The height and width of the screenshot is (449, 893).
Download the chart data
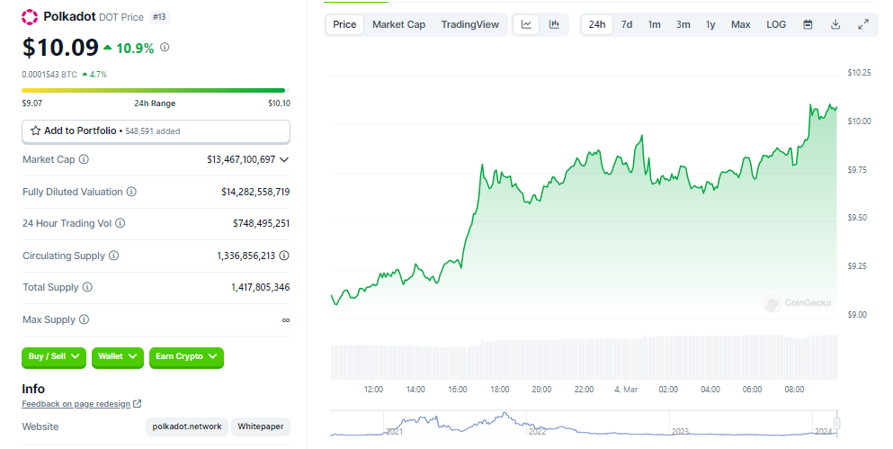tap(835, 24)
